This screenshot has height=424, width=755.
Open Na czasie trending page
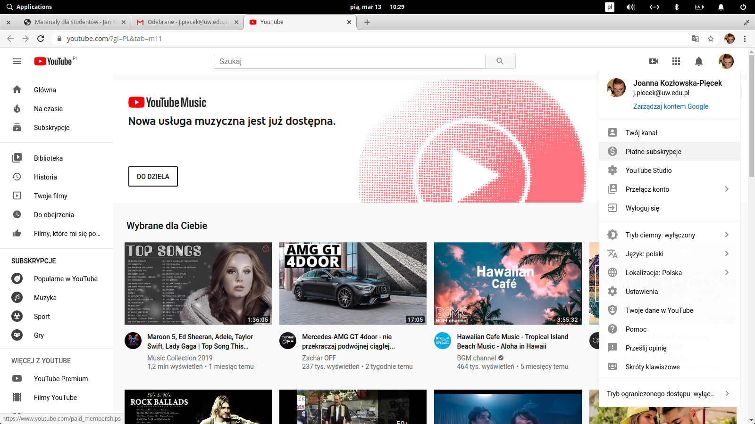[x=57, y=109]
